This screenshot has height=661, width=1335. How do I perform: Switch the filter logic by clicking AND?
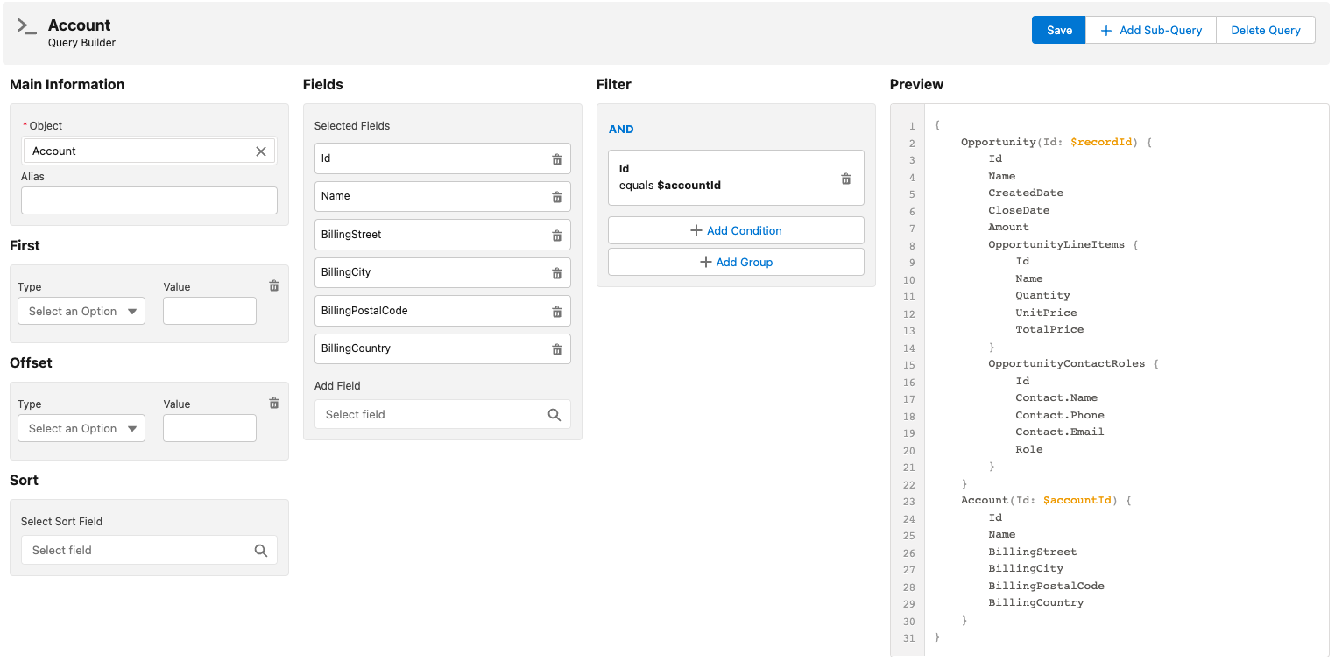pos(621,129)
